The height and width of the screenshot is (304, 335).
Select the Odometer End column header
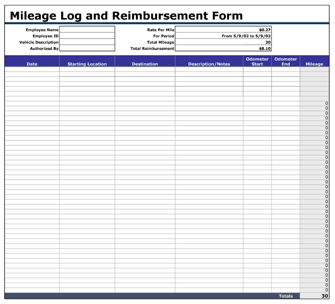tap(286, 61)
